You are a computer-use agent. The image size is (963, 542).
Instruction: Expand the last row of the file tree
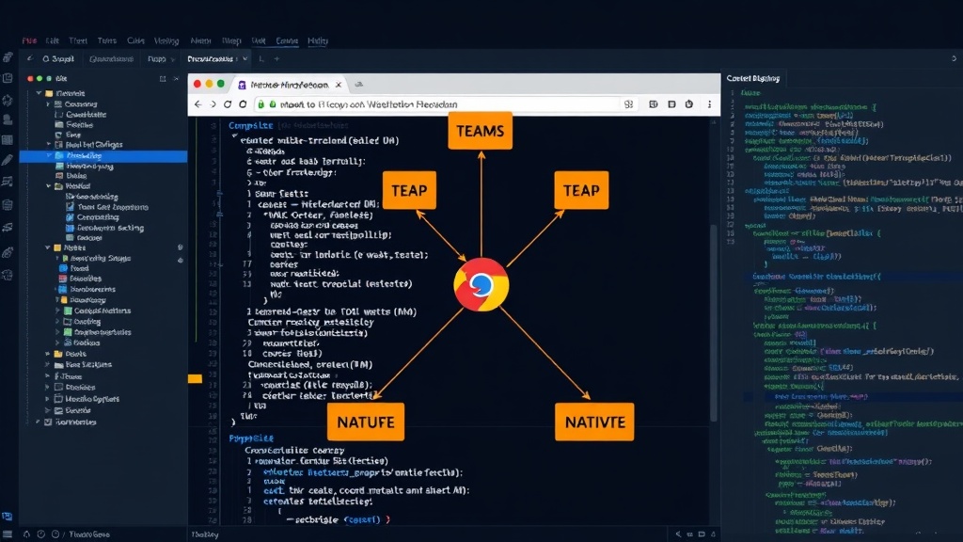point(38,422)
